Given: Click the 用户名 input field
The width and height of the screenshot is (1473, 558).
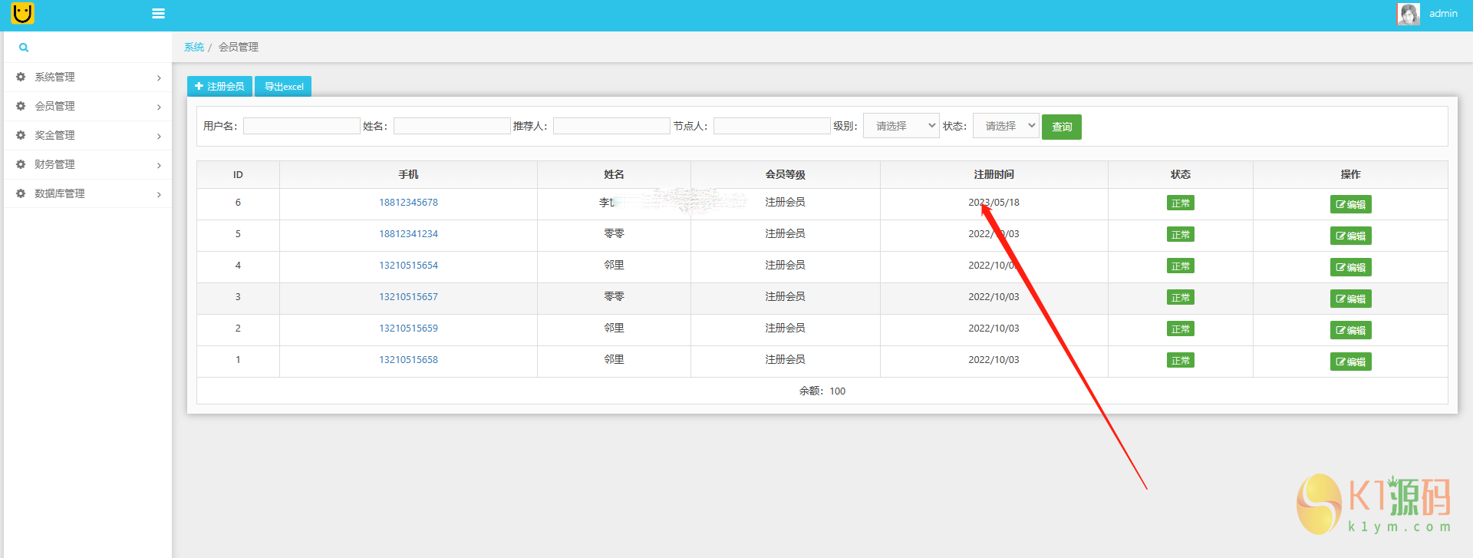Looking at the screenshot, I should pyautogui.click(x=302, y=126).
